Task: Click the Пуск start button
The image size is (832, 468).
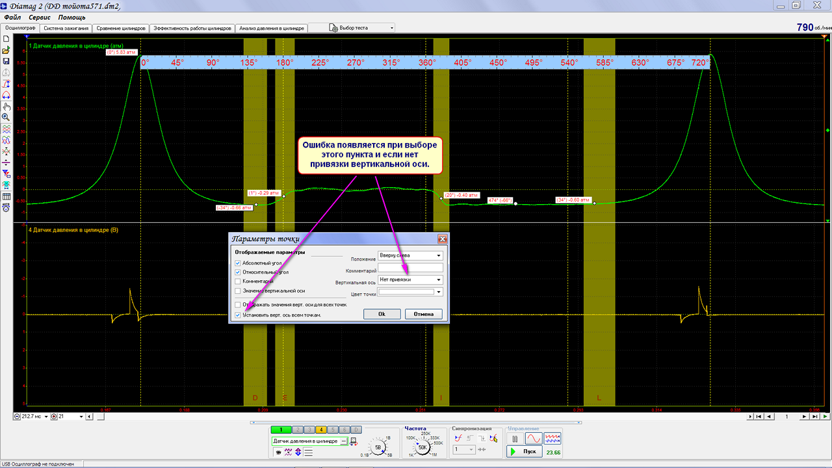Action: click(x=525, y=451)
